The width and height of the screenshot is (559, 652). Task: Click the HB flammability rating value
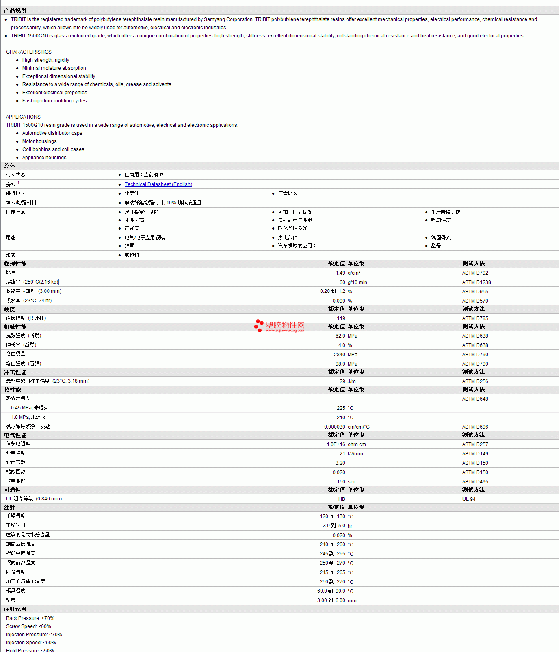(342, 499)
